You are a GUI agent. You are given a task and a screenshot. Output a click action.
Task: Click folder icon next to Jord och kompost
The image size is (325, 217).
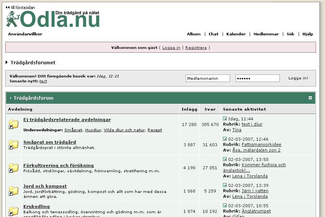pyautogui.click(x=14, y=191)
